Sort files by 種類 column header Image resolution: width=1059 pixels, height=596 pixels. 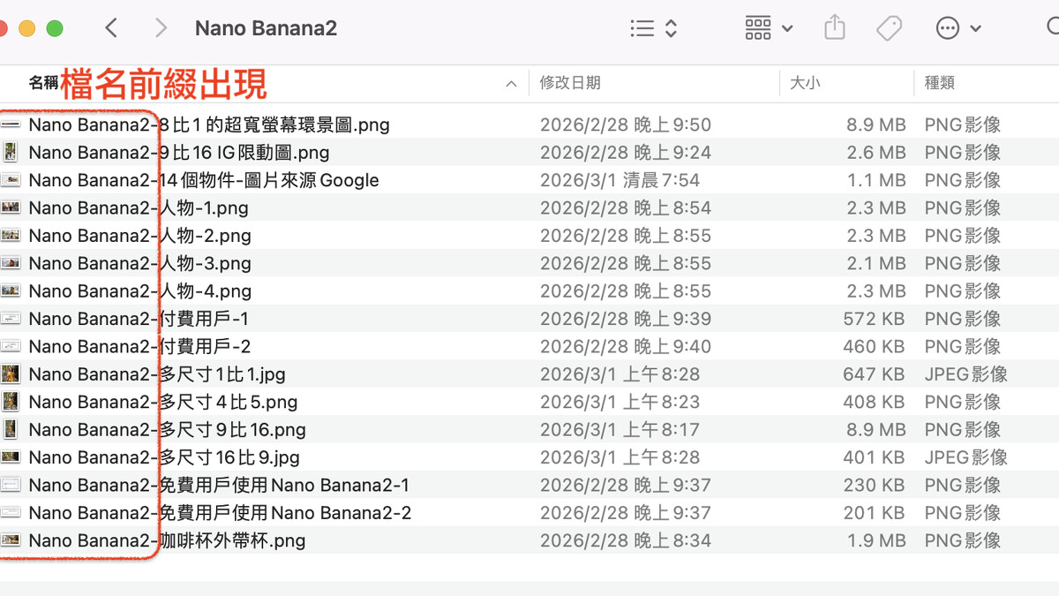coord(939,83)
